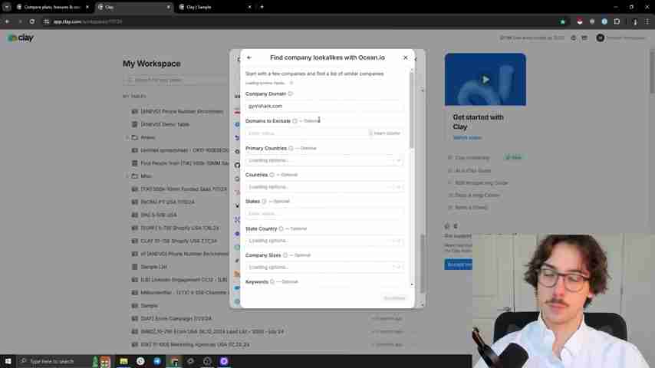Play the Get started with Clay video
655x368 pixels.
485,80
